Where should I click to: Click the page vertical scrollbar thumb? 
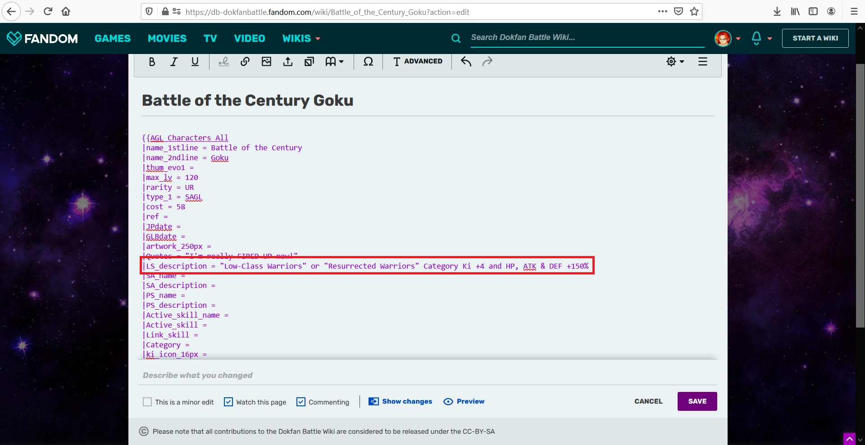tap(860, 196)
